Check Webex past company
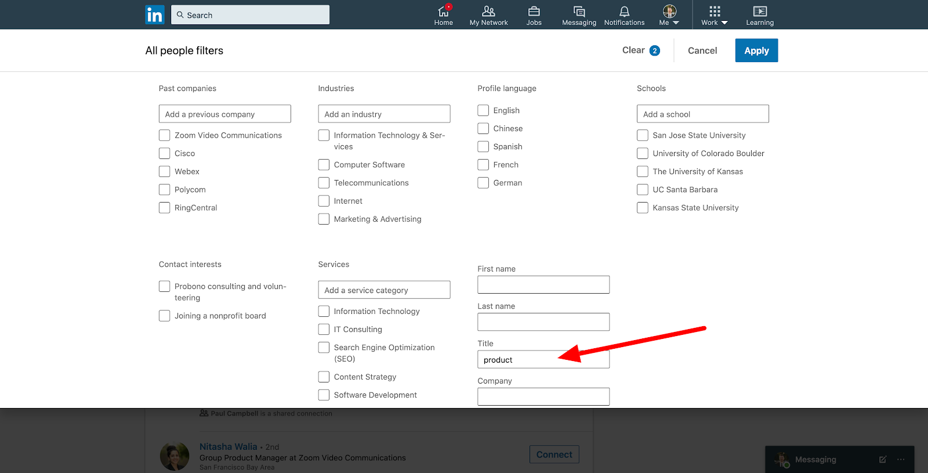Image resolution: width=928 pixels, height=473 pixels. click(164, 171)
